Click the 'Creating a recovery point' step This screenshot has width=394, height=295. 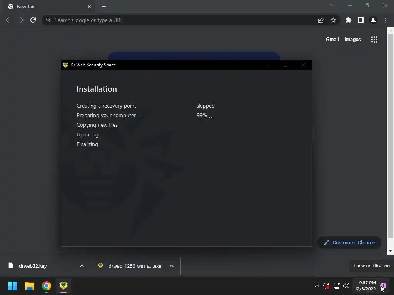click(x=106, y=106)
